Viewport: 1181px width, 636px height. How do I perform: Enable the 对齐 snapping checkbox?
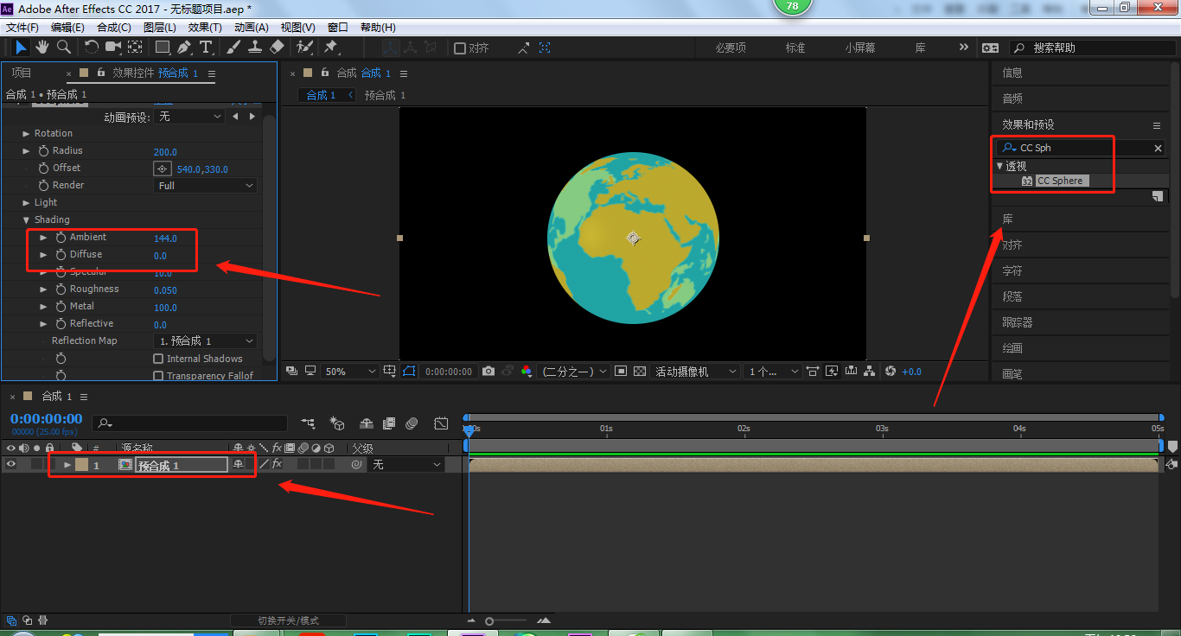click(x=460, y=48)
